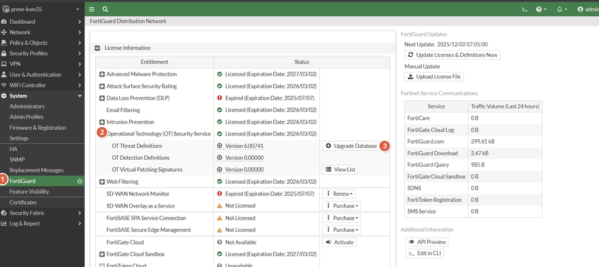
Task: Go to Firmware & Registration page
Action: (38, 128)
